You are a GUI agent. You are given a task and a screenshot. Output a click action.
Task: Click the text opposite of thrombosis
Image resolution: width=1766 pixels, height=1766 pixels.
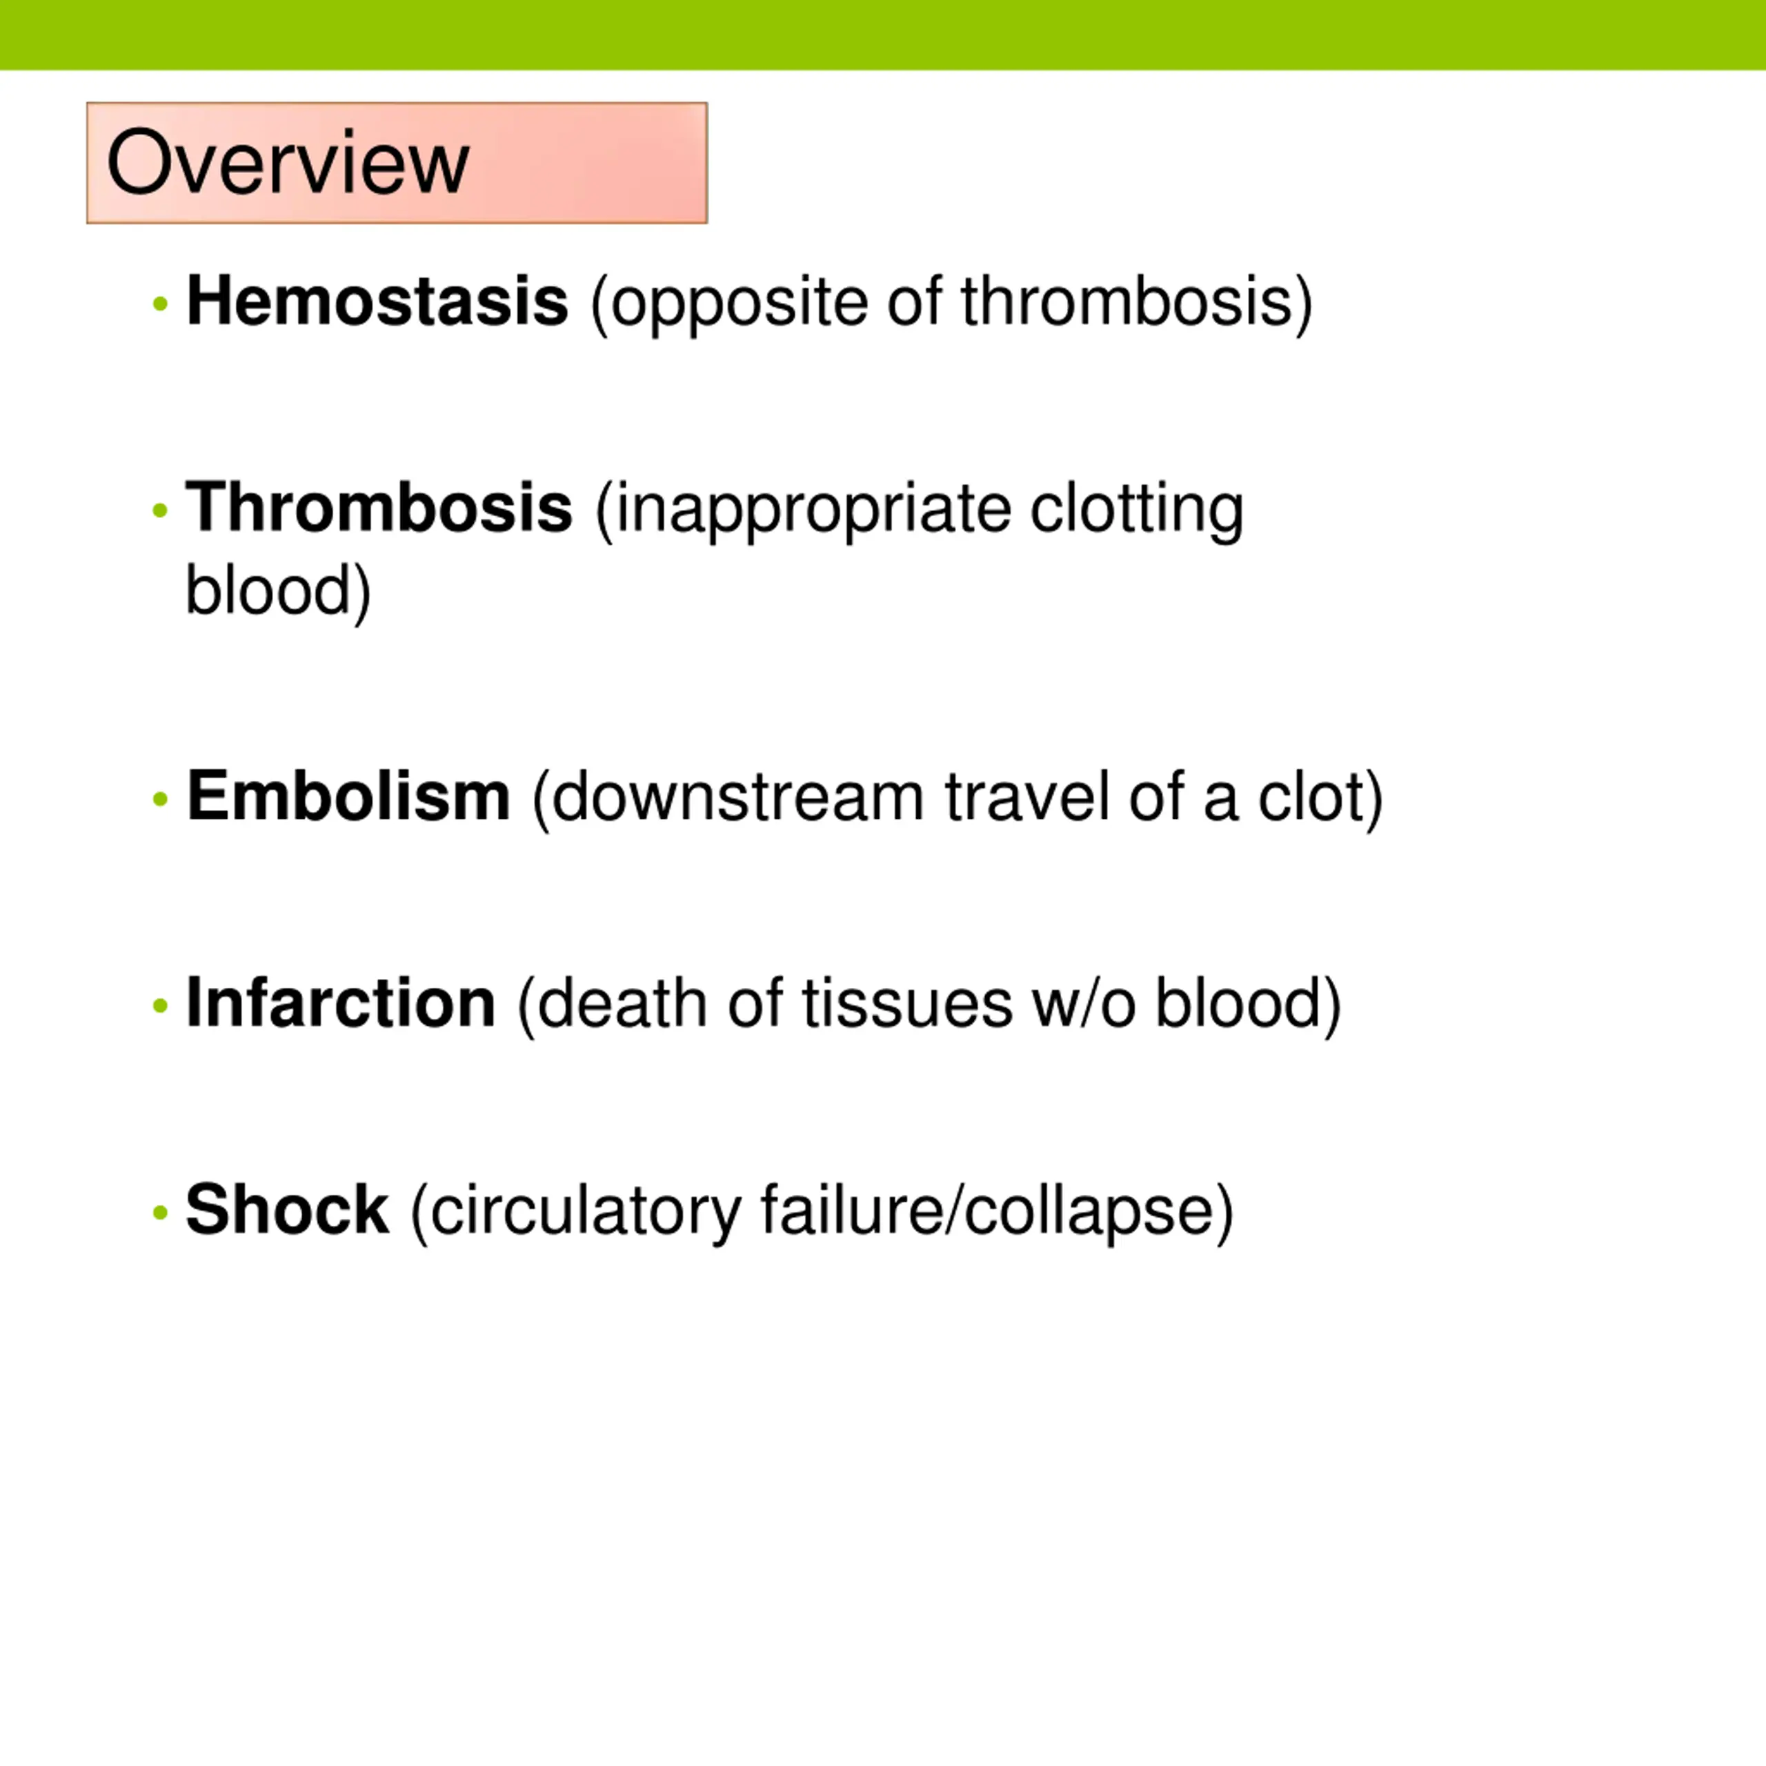coord(951,303)
